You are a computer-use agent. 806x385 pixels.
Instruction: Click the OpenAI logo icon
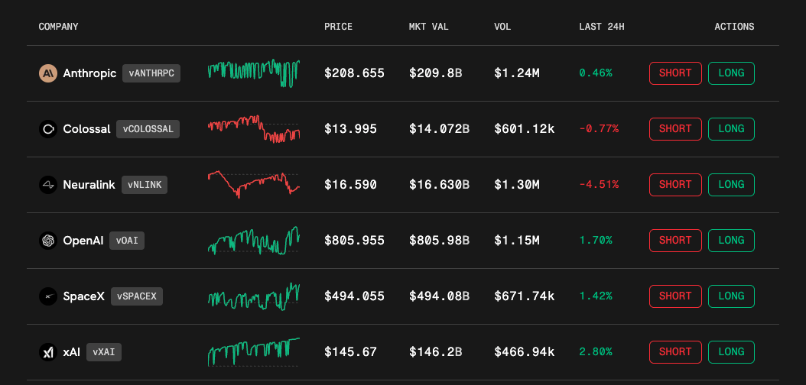(x=48, y=241)
